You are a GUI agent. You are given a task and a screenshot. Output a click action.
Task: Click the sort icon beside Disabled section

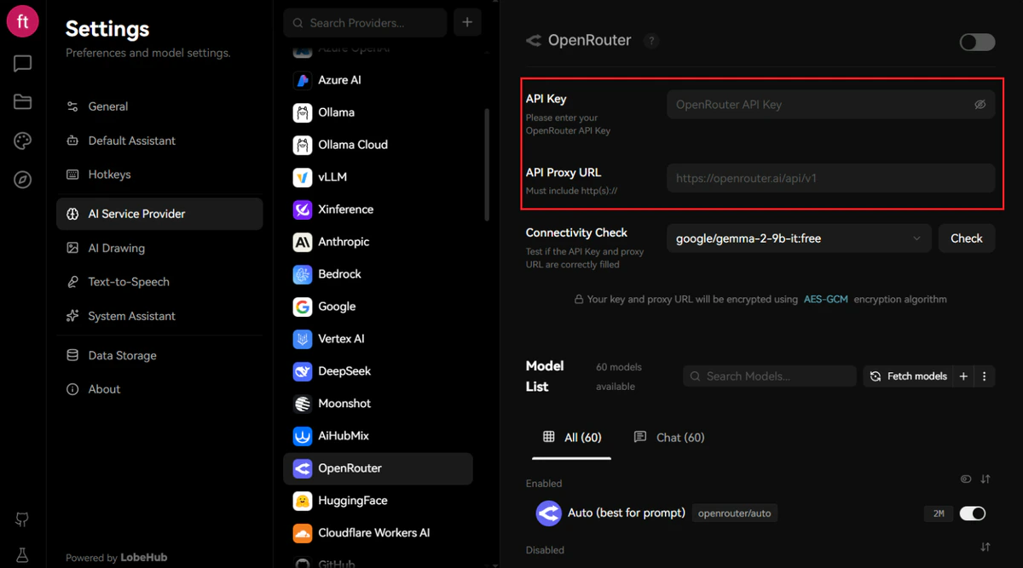coord(985,547)
